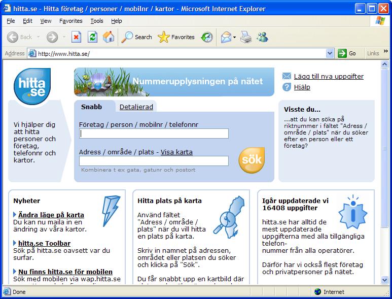Open the Mail dropdown arrow
The height and width of the screenshot is (299, 392).
[234, 37]
